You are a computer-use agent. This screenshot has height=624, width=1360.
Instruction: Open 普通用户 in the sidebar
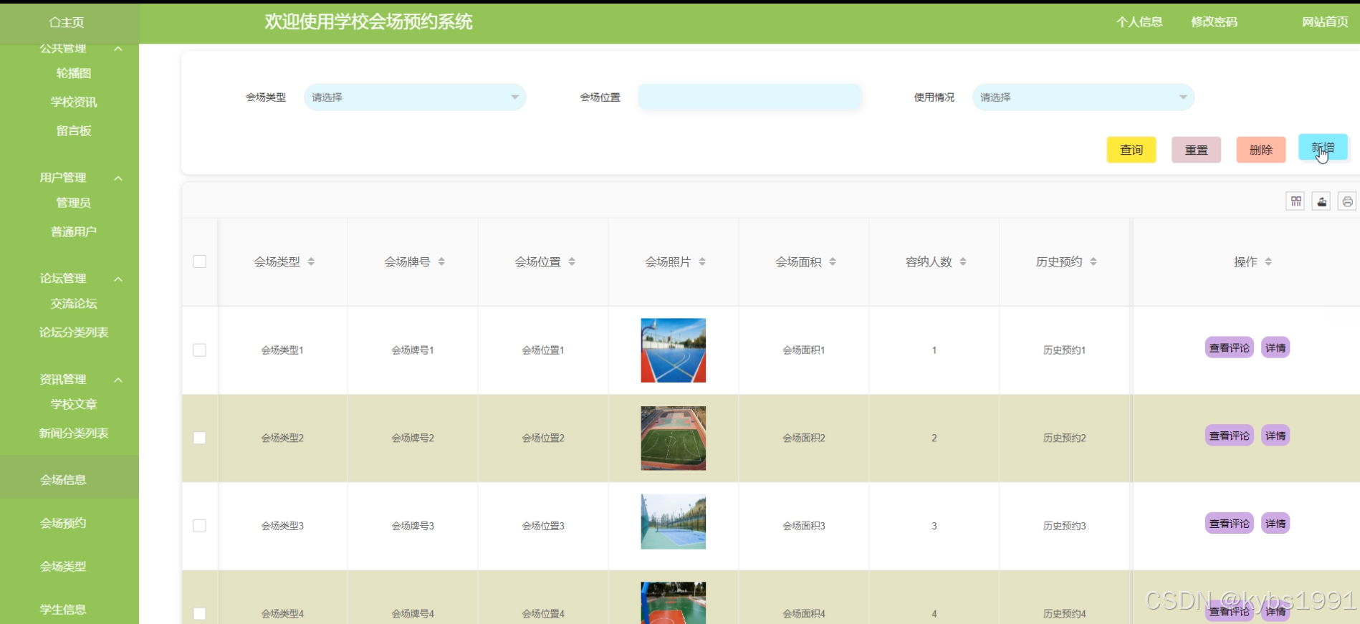click(x=74, y=232)
